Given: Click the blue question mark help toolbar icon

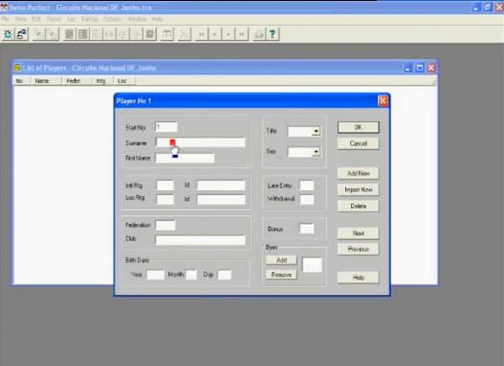Looking at the screenshot, I should 273,34.
